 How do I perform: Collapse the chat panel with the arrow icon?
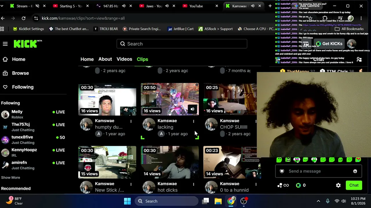point(278,60)
